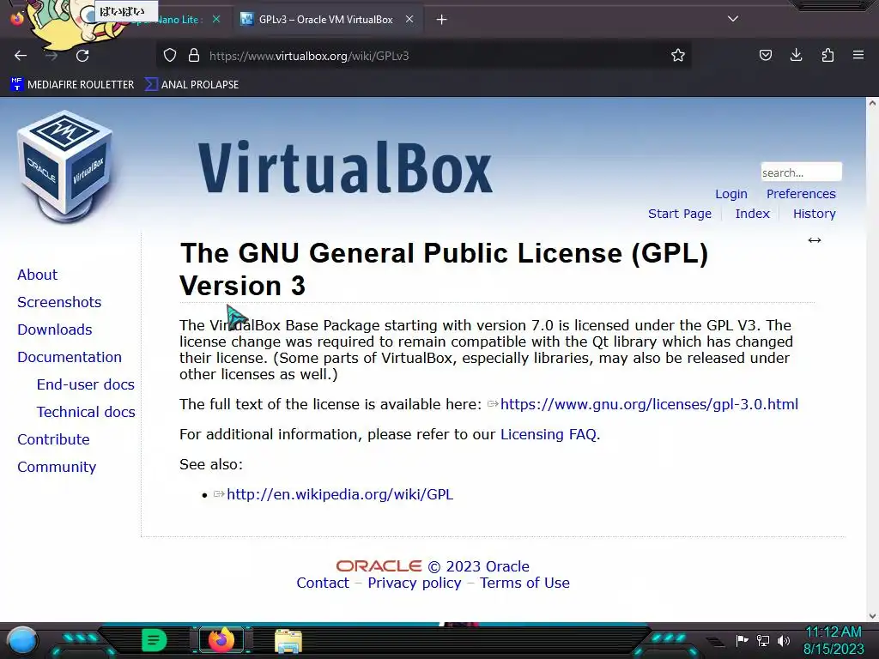Save page to Pocket
879x659 pixels.
[x=765, y=56]
